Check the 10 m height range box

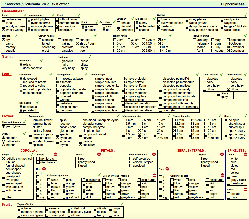(159, 47)
